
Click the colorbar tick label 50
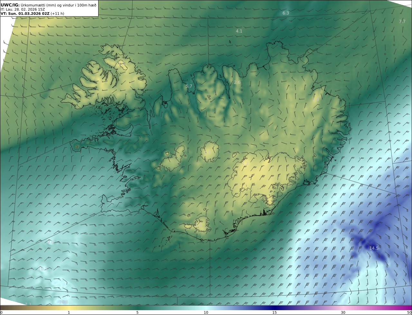pos(409,312)
